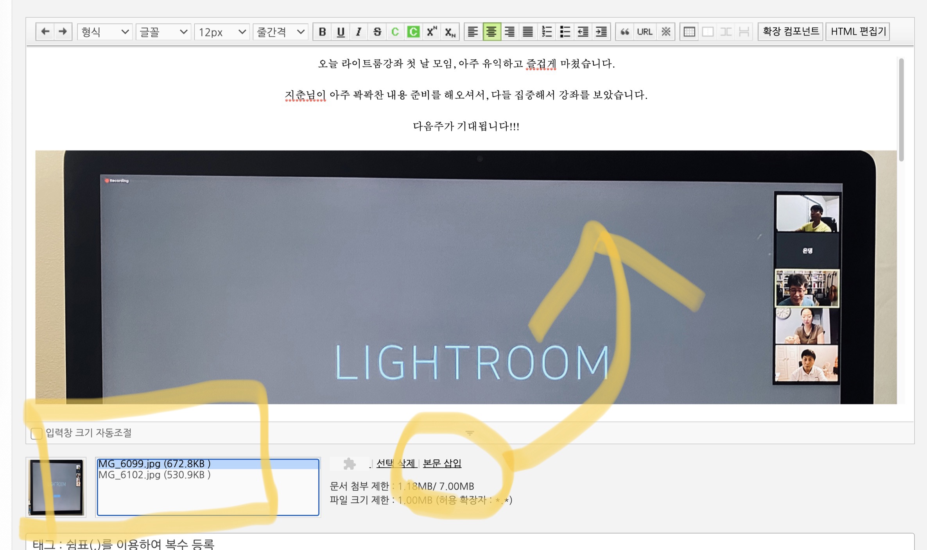Click the undo arrow button
927x550 pixels.
coord(45,32)
